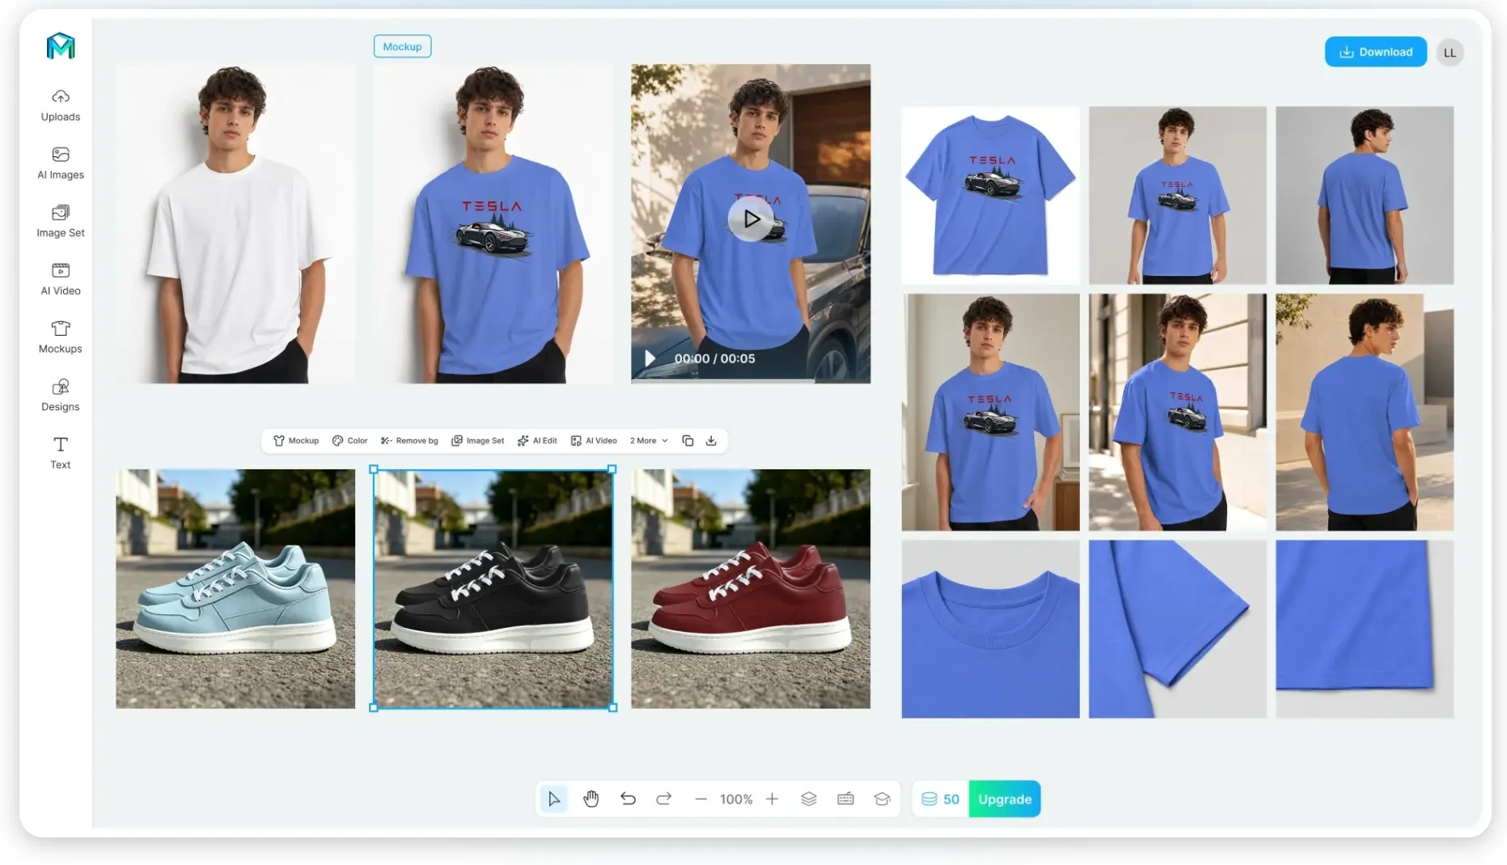
Task: Click Image Set in the floating toolbar
Action: [477, 441]
